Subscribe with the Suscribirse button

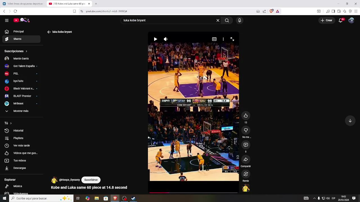tap(91, 180)
